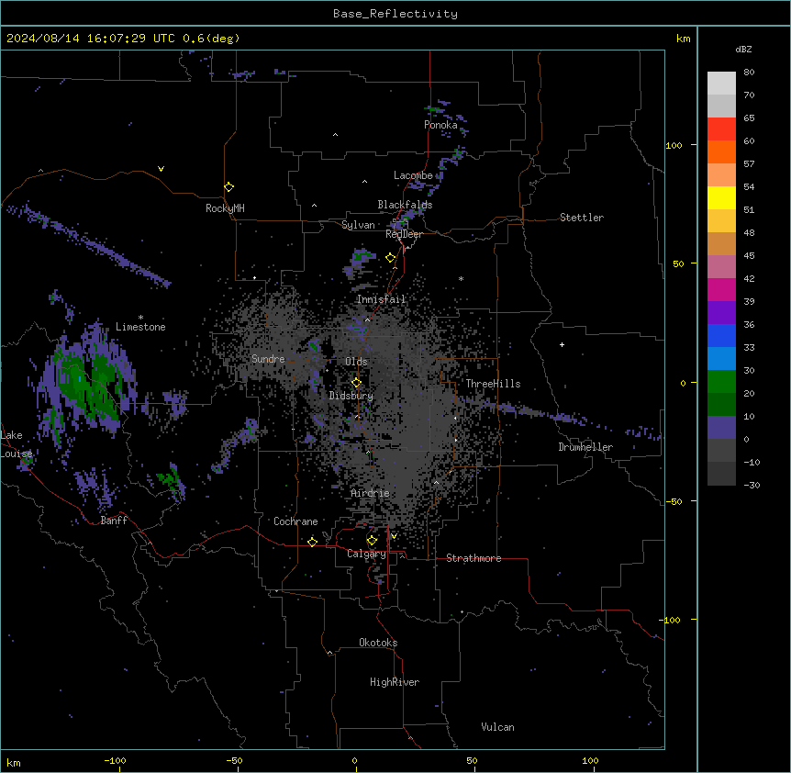Image resolution: width=791 pixels, height=773 pixels.
Task: Select the Stettler label
Action: coord(582,218)
